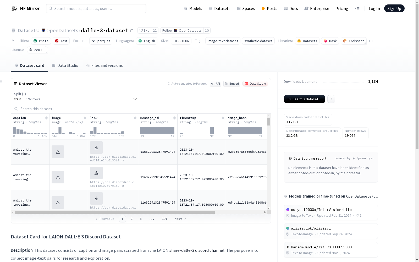
Task: Click the sort icon for link column
Action: 135,118
